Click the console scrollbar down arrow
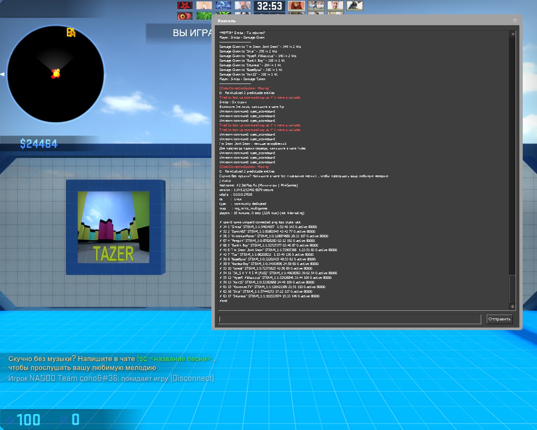 512,307
